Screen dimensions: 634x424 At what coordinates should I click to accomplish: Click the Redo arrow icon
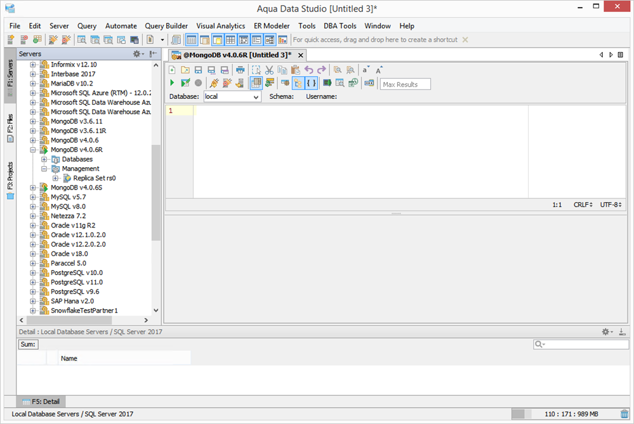pyautogui.click(x=322, y=70)
